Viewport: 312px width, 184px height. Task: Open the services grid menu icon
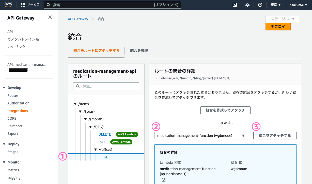[23, 5]
